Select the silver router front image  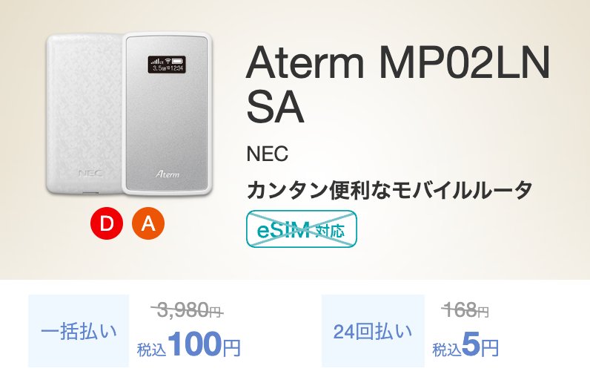click(x=168, y=119)
